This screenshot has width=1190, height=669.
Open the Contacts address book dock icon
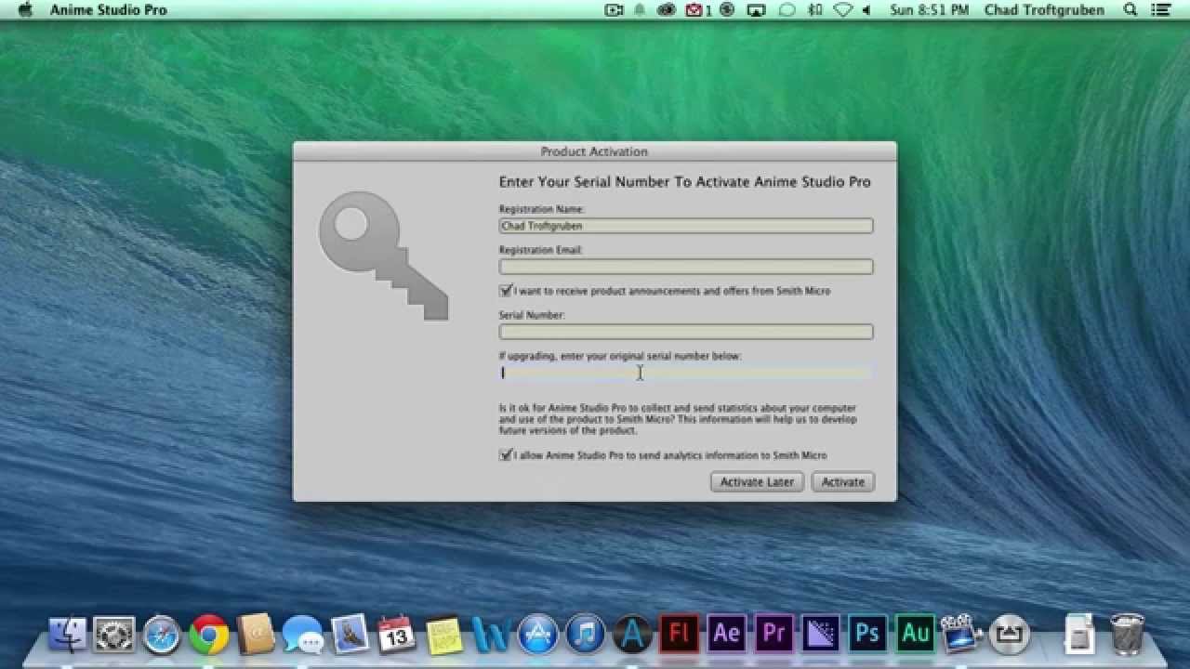[x=256, y=634]
